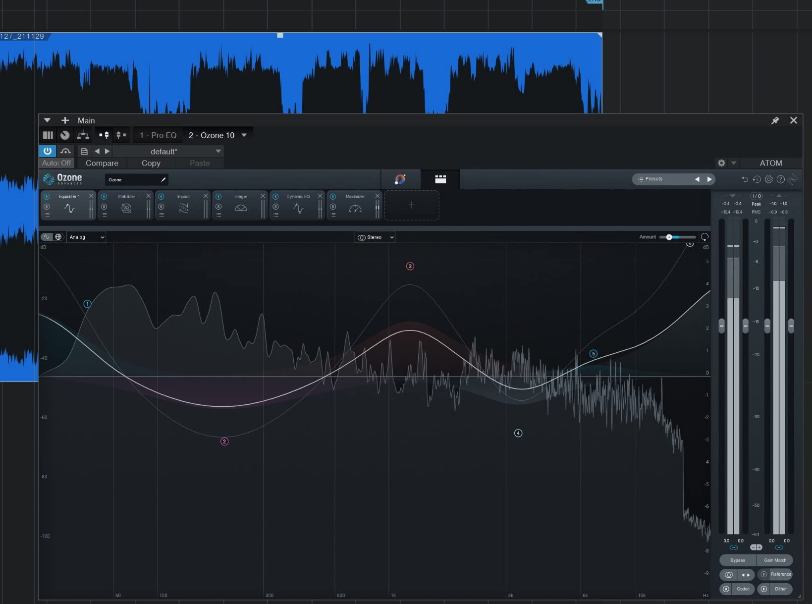The height and width of the screenshot is (604, 812).
Task: Click the Amount slider handle
Action: pos(669,237)
